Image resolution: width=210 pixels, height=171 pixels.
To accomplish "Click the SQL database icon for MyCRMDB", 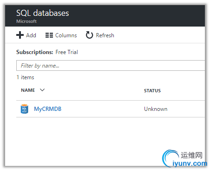I will [x=25, y=109].
